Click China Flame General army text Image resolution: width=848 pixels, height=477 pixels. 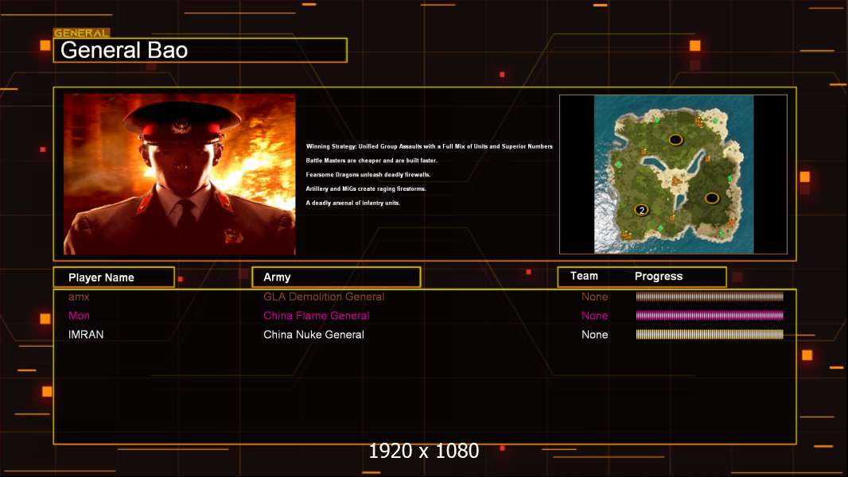[x=317, y=316]
